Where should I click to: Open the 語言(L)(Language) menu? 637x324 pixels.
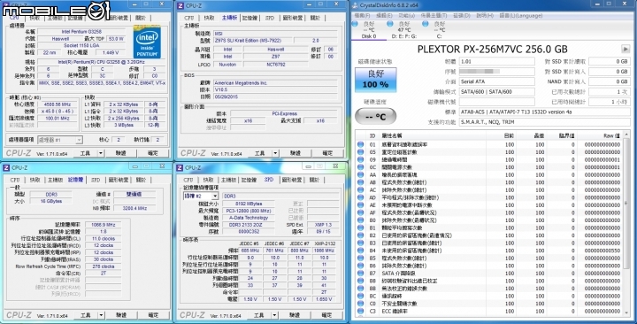pyautogui.click(x=521, y=15)
